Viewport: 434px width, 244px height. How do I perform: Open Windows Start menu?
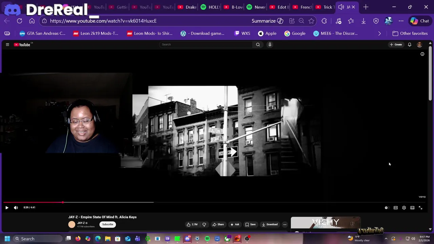coord(7,239)
